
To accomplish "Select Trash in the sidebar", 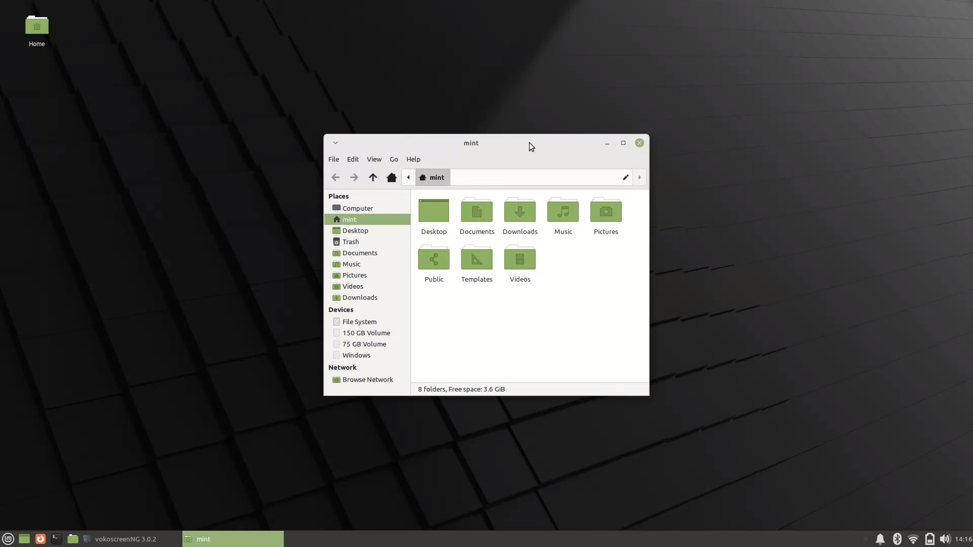I will click(x=350, y=242).
